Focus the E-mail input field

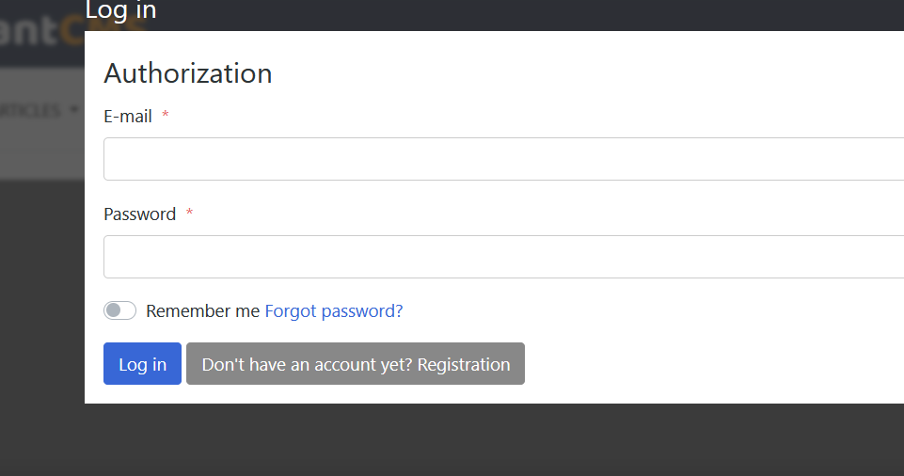tap(504, 159)
